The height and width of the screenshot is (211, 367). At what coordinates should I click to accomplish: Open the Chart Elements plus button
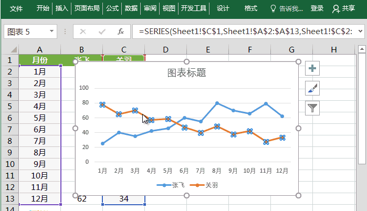[x=312, y=68]
